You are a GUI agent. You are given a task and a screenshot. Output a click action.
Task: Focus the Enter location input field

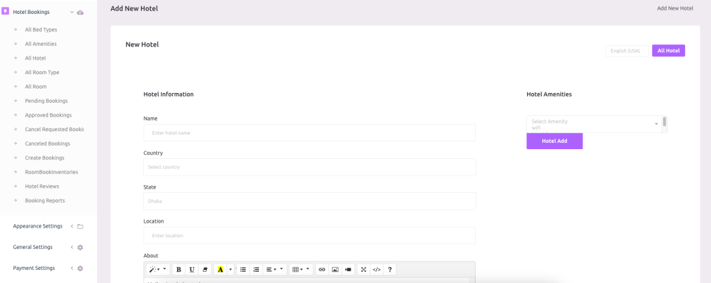pyautogui.click(x=309, y=235)
